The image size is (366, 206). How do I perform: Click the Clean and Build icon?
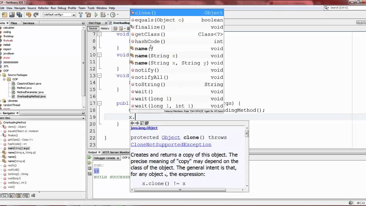pos(88,15)
